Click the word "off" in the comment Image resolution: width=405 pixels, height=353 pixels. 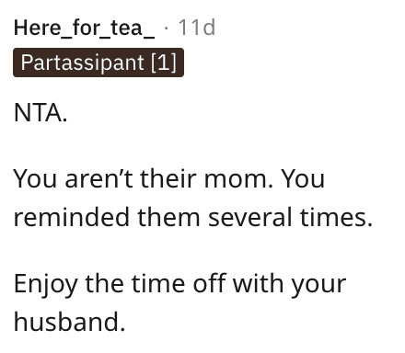click(x=210, y=283)
